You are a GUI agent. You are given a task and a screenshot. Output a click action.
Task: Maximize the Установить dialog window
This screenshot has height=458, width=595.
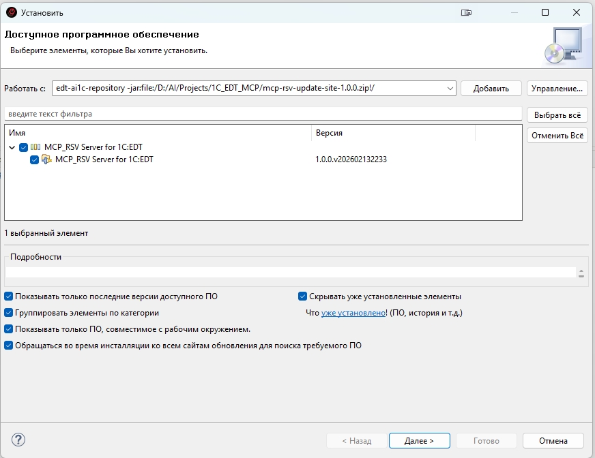545,12
